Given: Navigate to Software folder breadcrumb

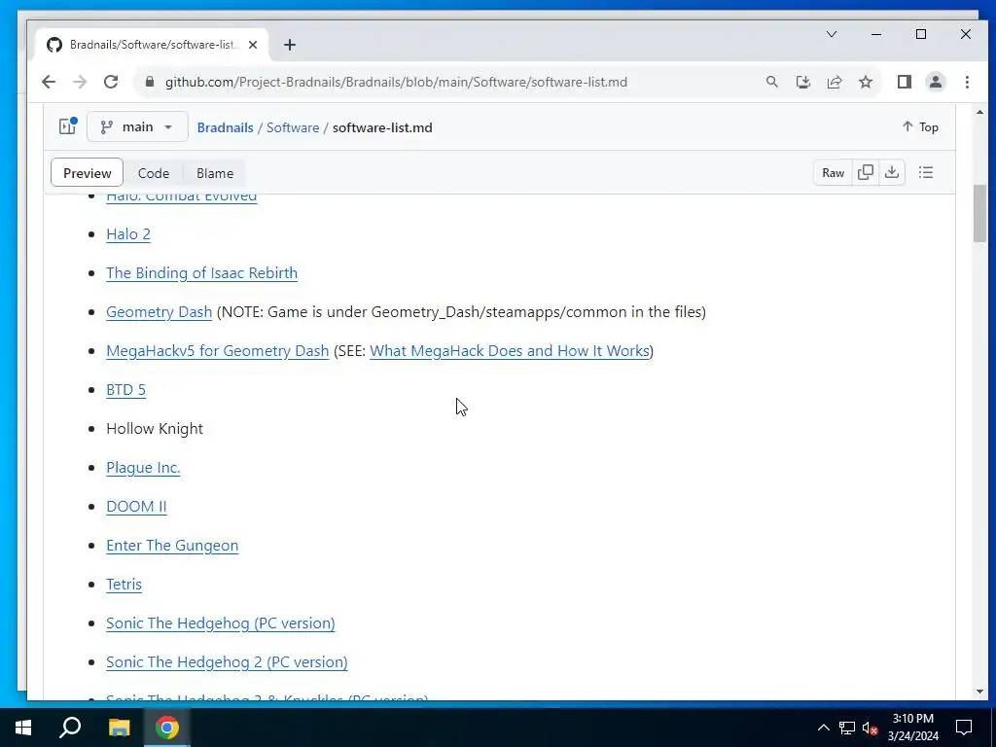Looking at the screenshot, I should click(x=293, y=127).
